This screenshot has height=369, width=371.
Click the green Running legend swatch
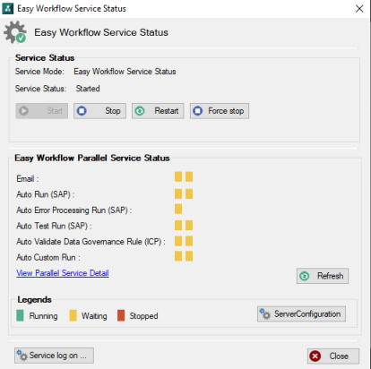20,315
